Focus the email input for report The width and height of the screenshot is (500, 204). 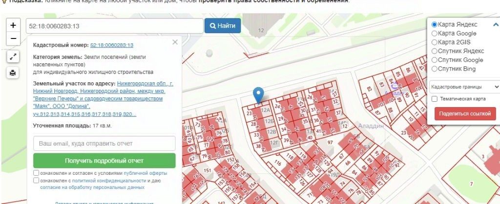click(x=104, y=143)
